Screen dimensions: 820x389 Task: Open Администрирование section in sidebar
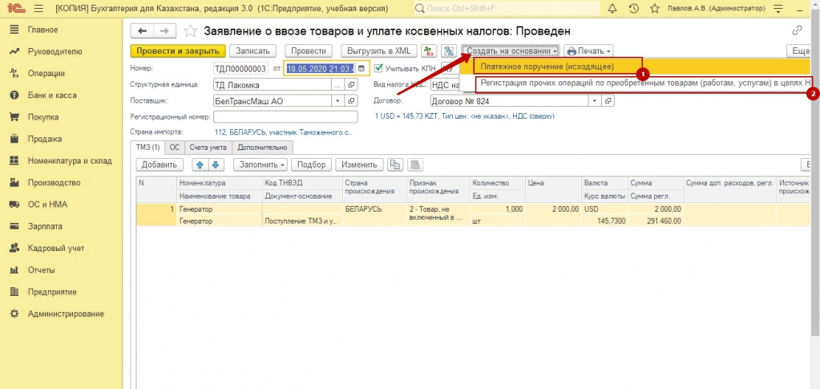point(66,314)
